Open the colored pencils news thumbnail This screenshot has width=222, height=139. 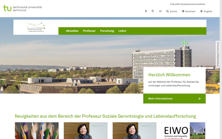point(37,130)
